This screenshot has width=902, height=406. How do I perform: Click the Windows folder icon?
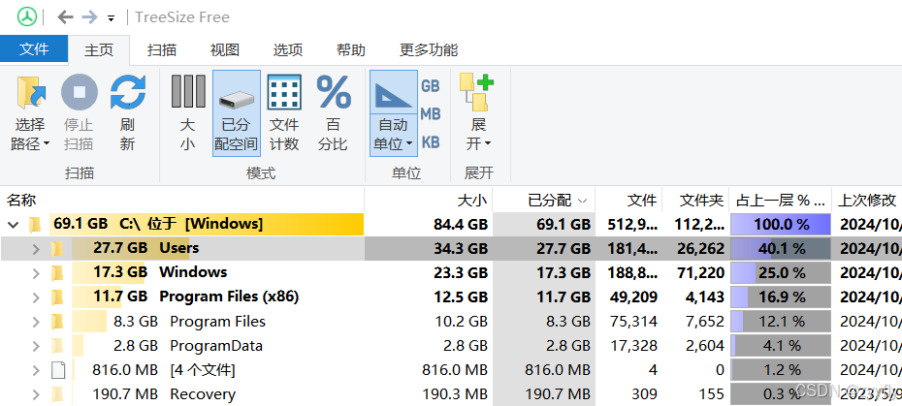tap(57, 273)
